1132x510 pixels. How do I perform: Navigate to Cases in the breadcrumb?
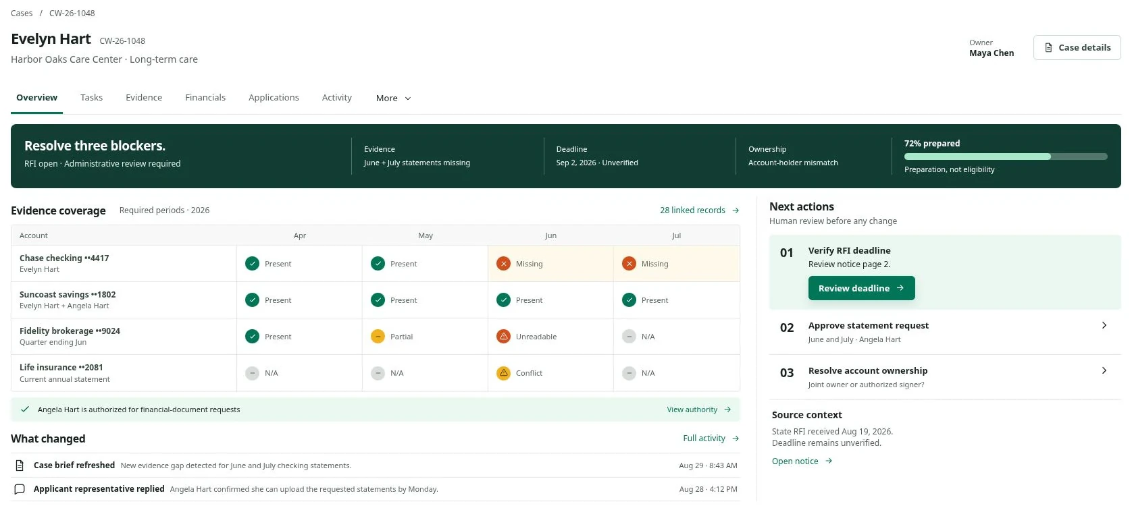click(x=22, y=13)
